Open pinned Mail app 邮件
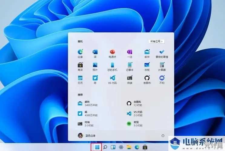Image resolution: width=225 pixels, height=151 pixels. coord(147,53)
